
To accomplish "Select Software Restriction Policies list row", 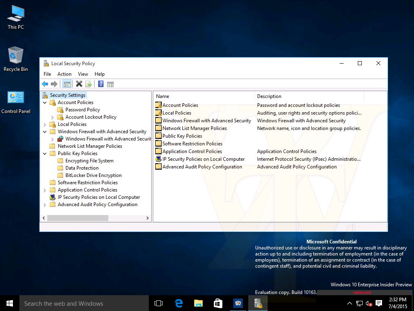I will [x=192, y=144].
